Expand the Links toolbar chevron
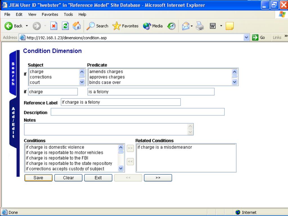The width and height of the screenshot is (288, 216). coord(286,36)
